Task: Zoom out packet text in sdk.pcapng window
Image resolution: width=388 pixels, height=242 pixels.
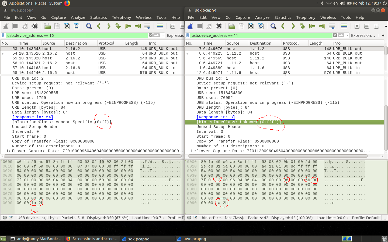Action: coord(367,26)
